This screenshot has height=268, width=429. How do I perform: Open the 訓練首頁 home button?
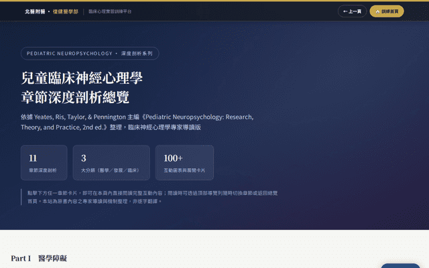coord(387,11)
